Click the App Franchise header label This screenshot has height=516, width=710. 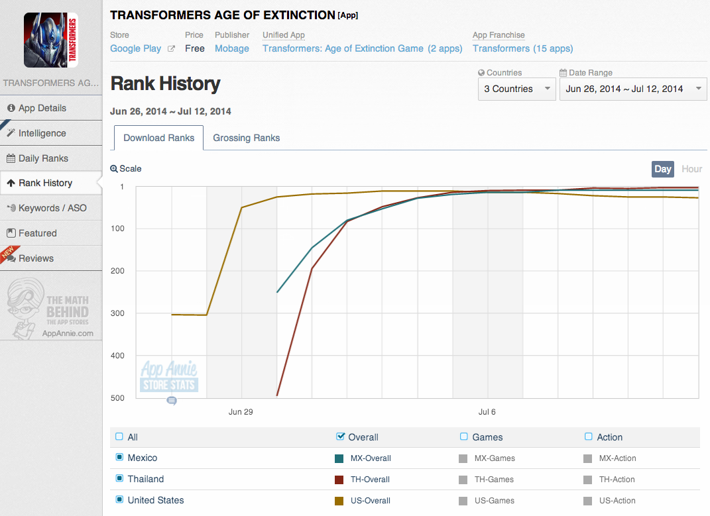(499, 35)
